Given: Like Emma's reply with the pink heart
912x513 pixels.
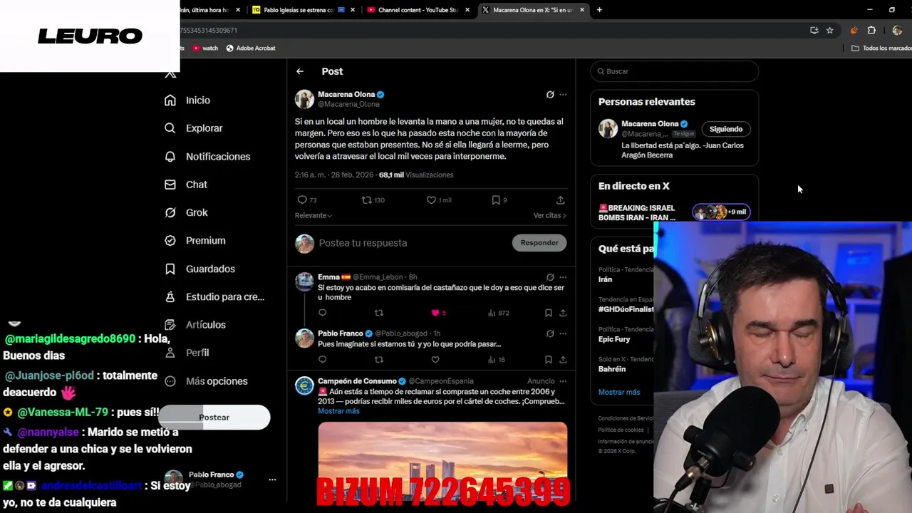Looking at the screenshot, I should [435, 313].
